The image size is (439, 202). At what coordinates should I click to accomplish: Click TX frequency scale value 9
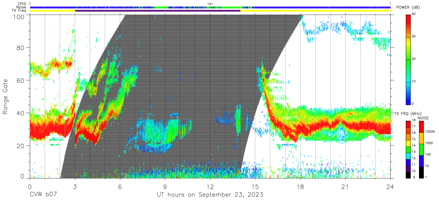[413, 177]
